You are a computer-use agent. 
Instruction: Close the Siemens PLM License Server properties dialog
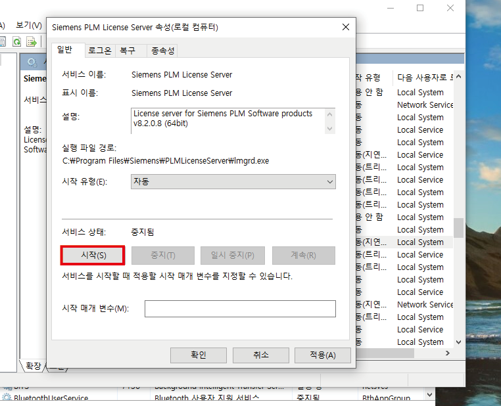tap(345, 27)
